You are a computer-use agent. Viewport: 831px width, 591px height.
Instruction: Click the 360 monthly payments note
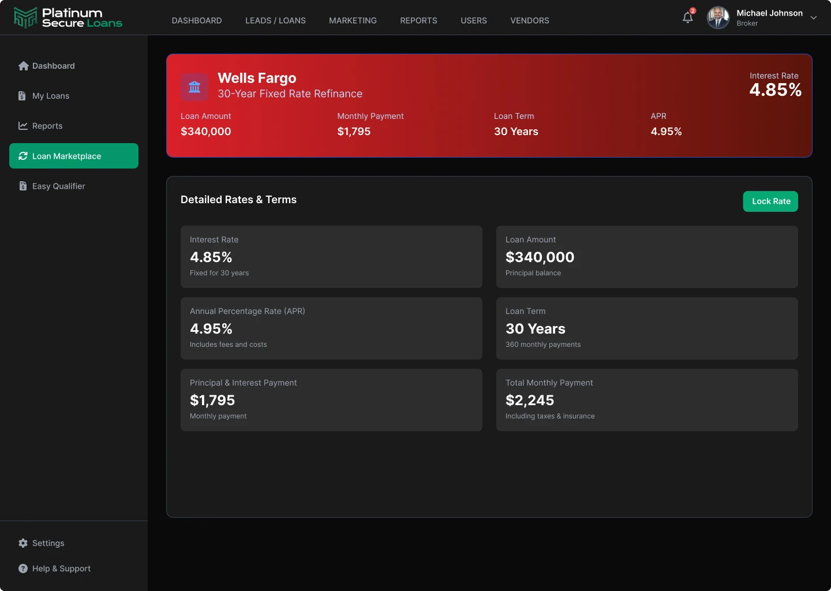coord(543,345)
